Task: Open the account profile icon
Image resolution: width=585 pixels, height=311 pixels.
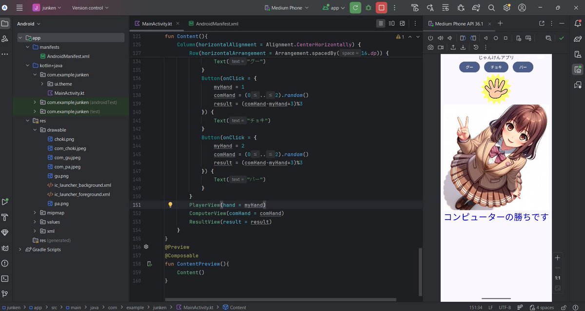Action: [x=522, y=8]
